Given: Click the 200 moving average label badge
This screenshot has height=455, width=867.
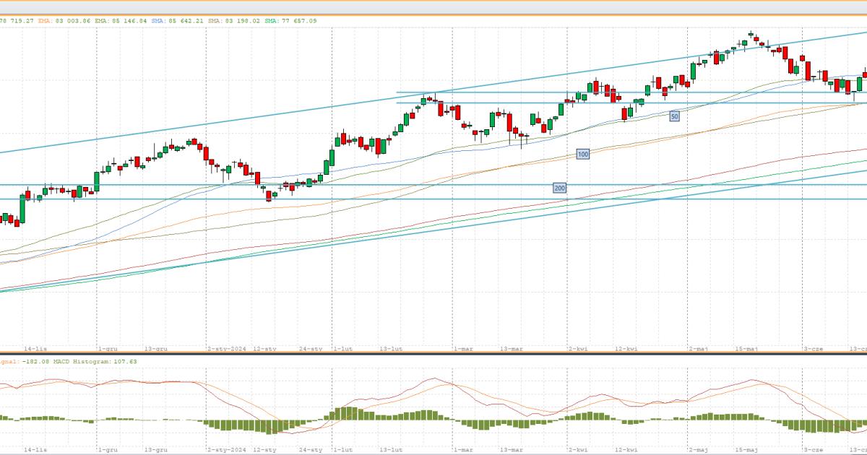Looking at the screenshot, I should coord(559,188).
